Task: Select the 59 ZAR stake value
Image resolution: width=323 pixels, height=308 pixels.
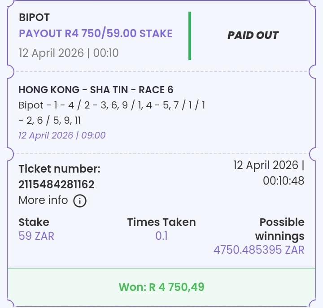Action: 36,236
